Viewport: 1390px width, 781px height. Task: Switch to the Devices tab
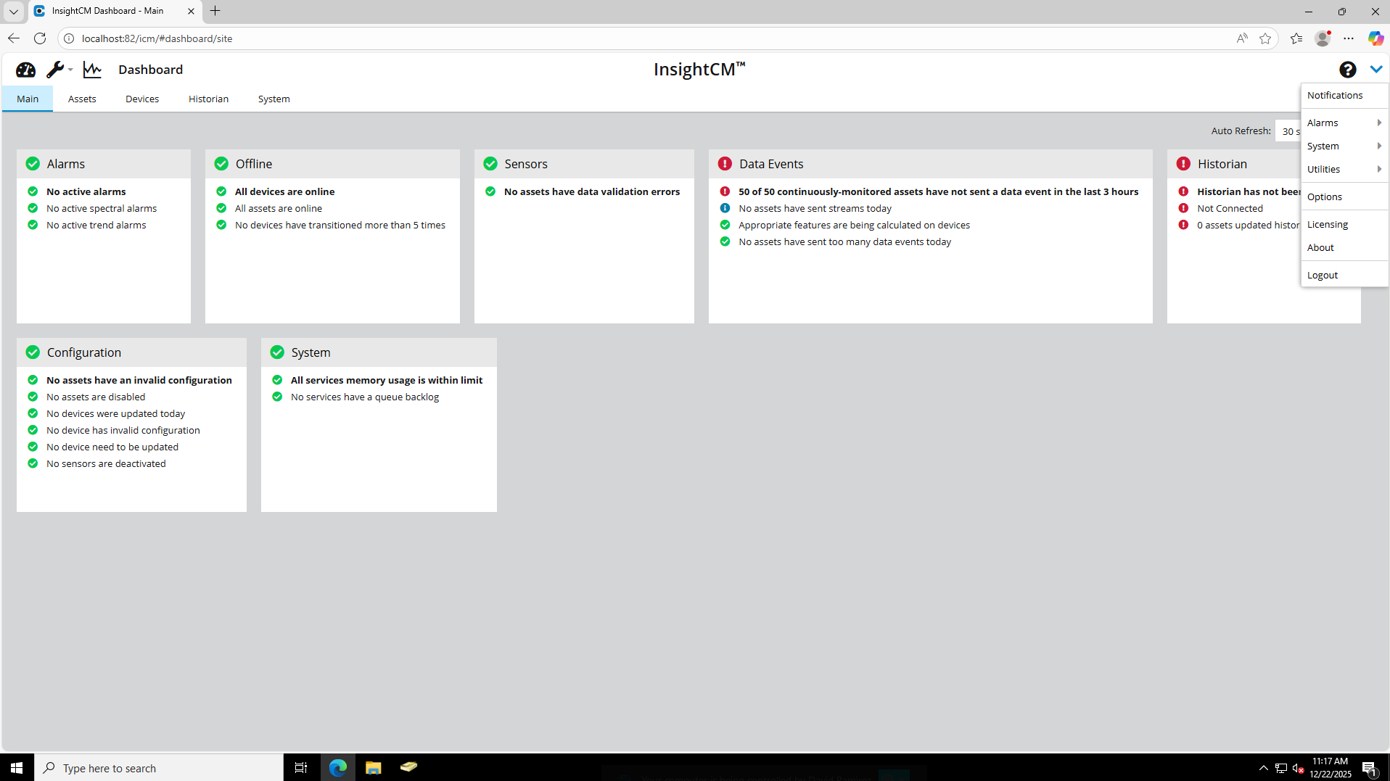pyautogui.click(x=142, y=99)
